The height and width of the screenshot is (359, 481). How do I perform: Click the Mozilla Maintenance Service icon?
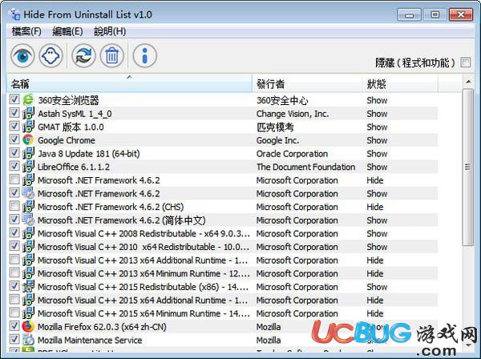coord(28,340)
